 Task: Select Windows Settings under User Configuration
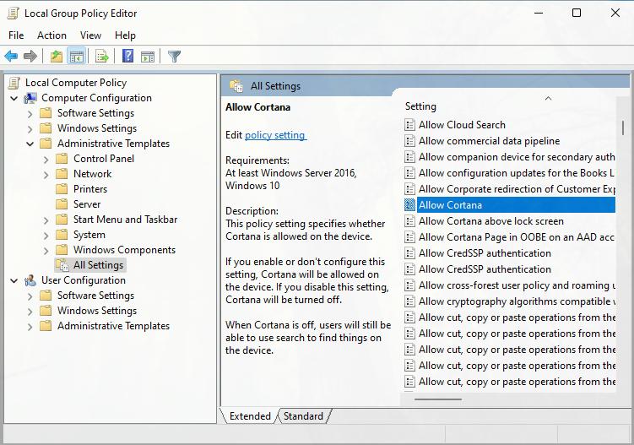[x=97, y=311]
